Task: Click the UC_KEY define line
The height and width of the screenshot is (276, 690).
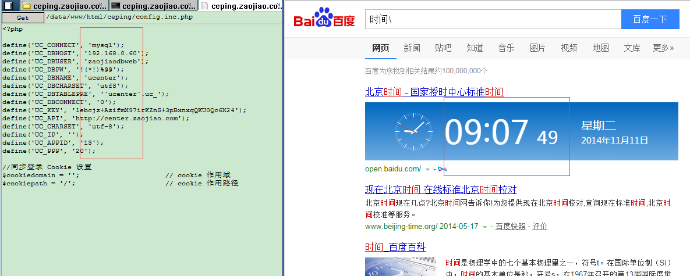Action: pos(125,110)
